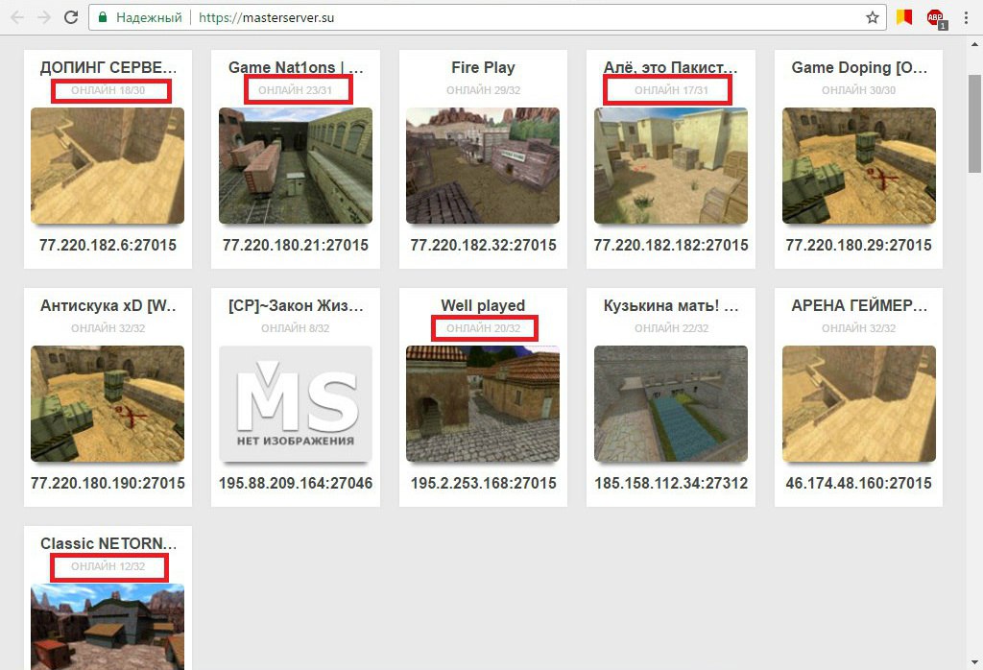Click the scrollbar down arrow
This screenshot has height=670, width=983.
click(975, 662)
